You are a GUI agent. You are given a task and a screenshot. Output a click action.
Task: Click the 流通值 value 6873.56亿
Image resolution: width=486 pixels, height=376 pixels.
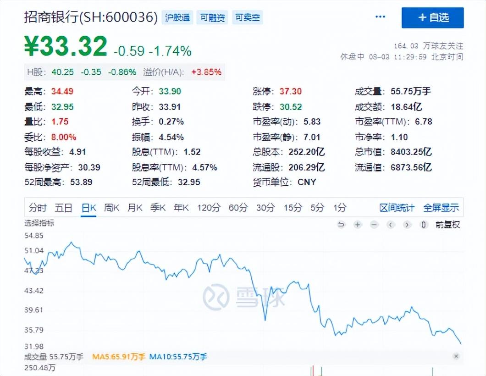click(x=411, y=167)
